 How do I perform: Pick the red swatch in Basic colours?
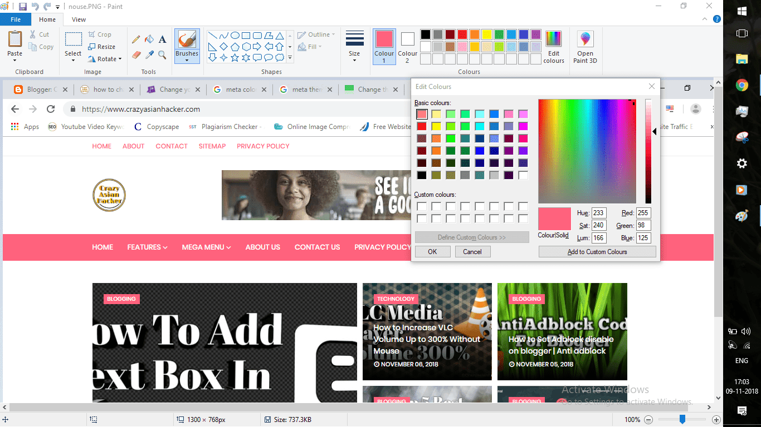[x=422, y=126]
